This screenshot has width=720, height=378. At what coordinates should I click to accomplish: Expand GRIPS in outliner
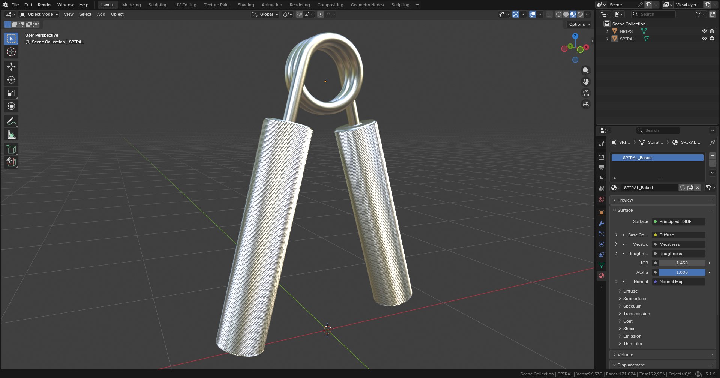(x=607, y=31)
